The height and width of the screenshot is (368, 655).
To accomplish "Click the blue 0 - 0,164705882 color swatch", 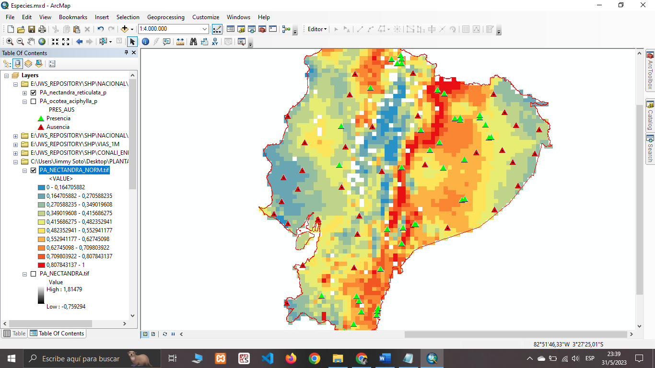I will coord(41,187).
